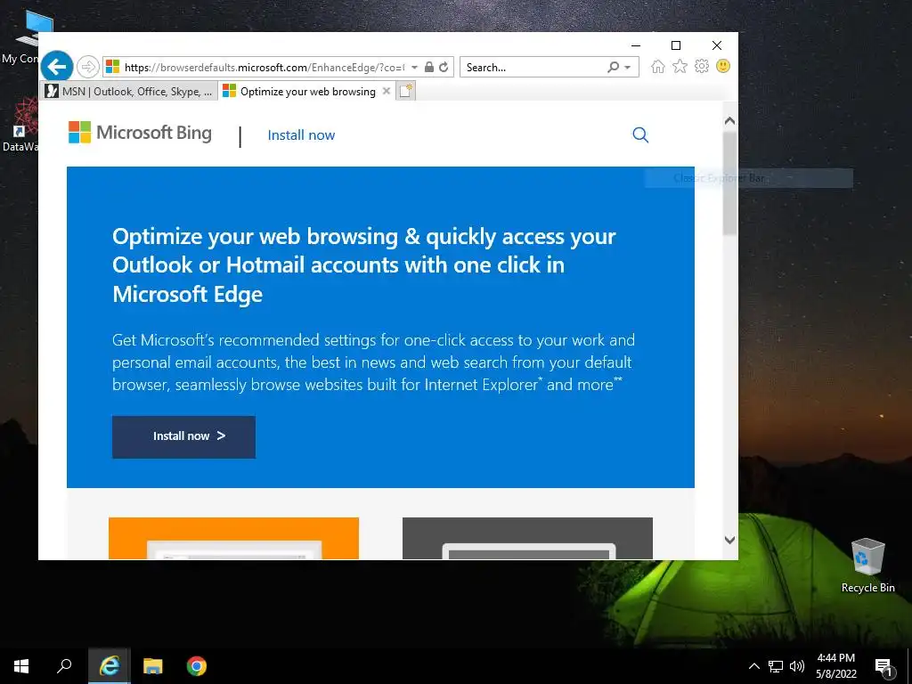Click the Optimize your web browsing headline text
The width and height of the screenshot is (912, 684).
click(x=364, y=265)
